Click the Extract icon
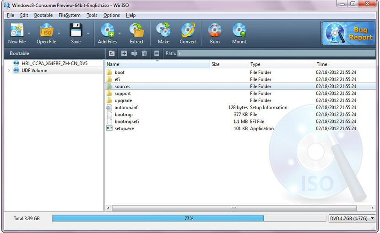The height and width of the screenshot is (233, 380). (136, 33)
